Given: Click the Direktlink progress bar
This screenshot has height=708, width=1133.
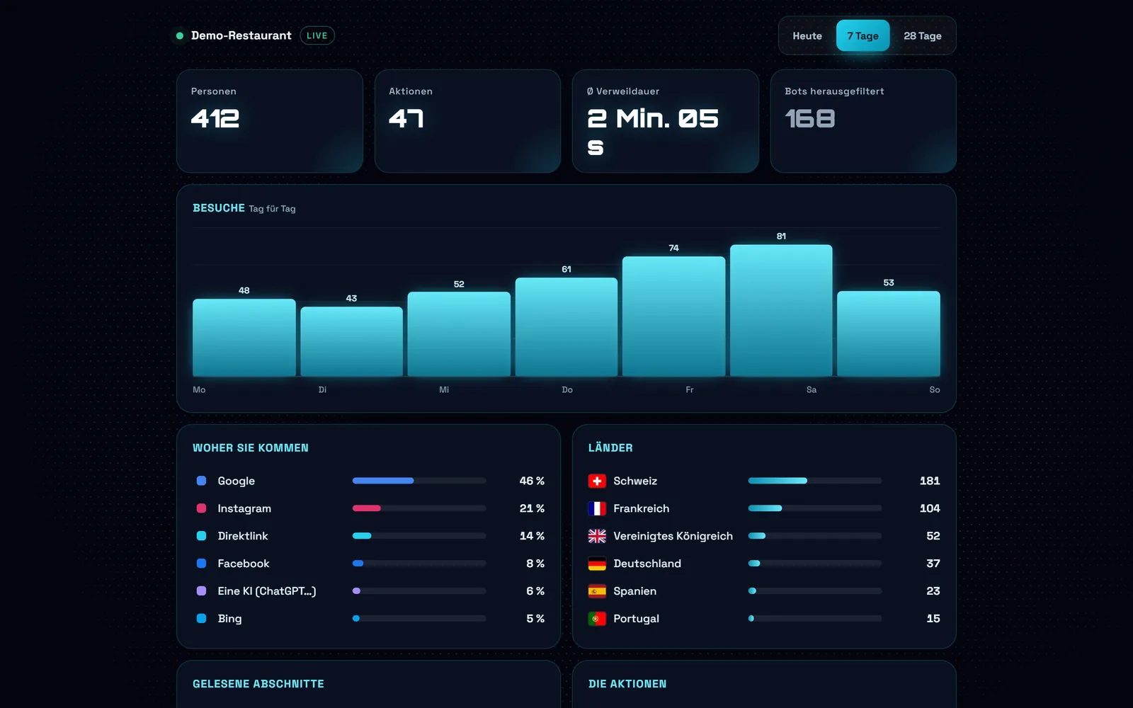Looking at the screenshot, I should (x=419, y=536).
